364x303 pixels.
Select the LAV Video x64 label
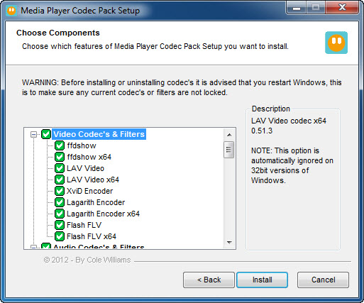point(93,180)
